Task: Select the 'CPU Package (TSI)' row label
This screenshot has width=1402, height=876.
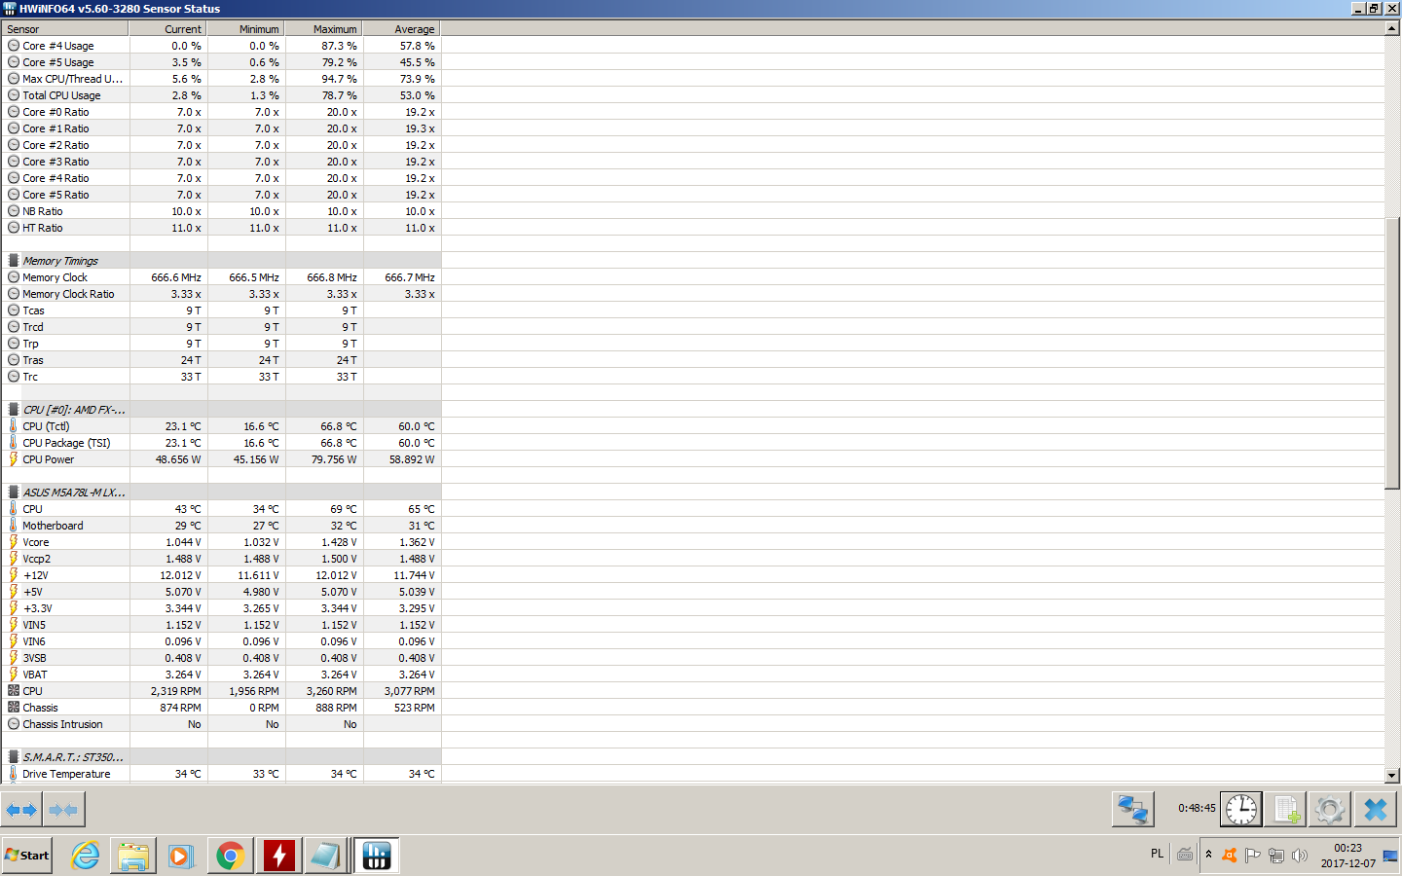Action: coord(67,443)
